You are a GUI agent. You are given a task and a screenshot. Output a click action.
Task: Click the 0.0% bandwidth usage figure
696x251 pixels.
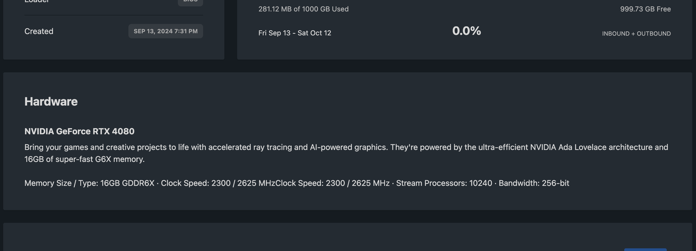467,31
